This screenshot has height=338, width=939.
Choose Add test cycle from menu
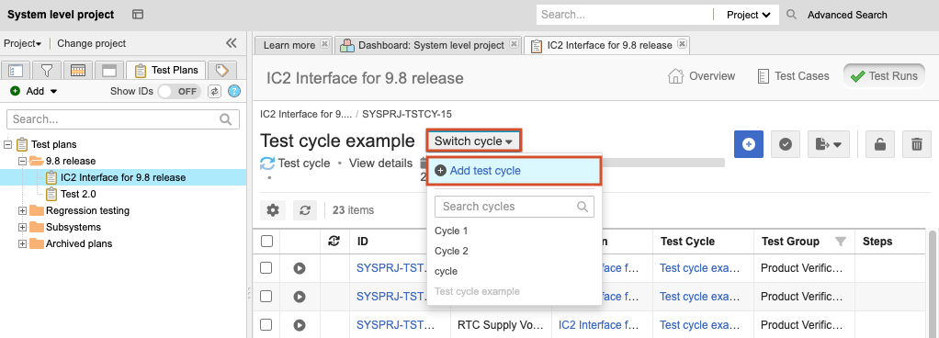pyautogui.click(x=514, y=171)
